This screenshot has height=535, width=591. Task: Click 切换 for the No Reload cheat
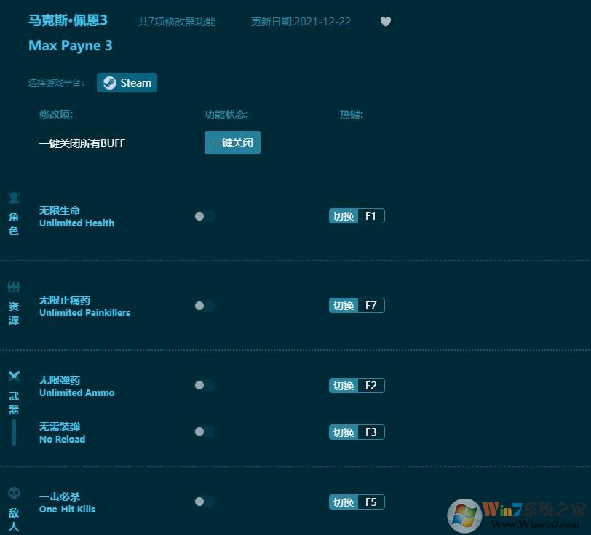[343, 432]
